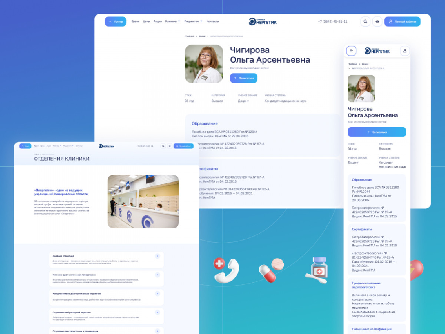Open Личный кабинет on the doctor page
The height and width of the screenshot is (334, 445).
pyautogui.click(x=402, y=22)
